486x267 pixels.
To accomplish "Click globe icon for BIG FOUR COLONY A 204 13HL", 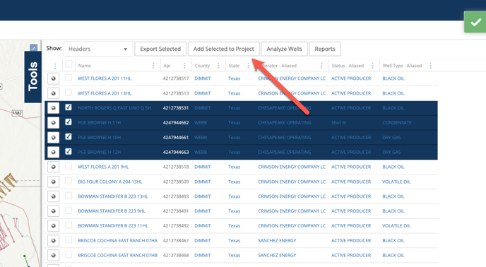I will (x=53, y=182).
